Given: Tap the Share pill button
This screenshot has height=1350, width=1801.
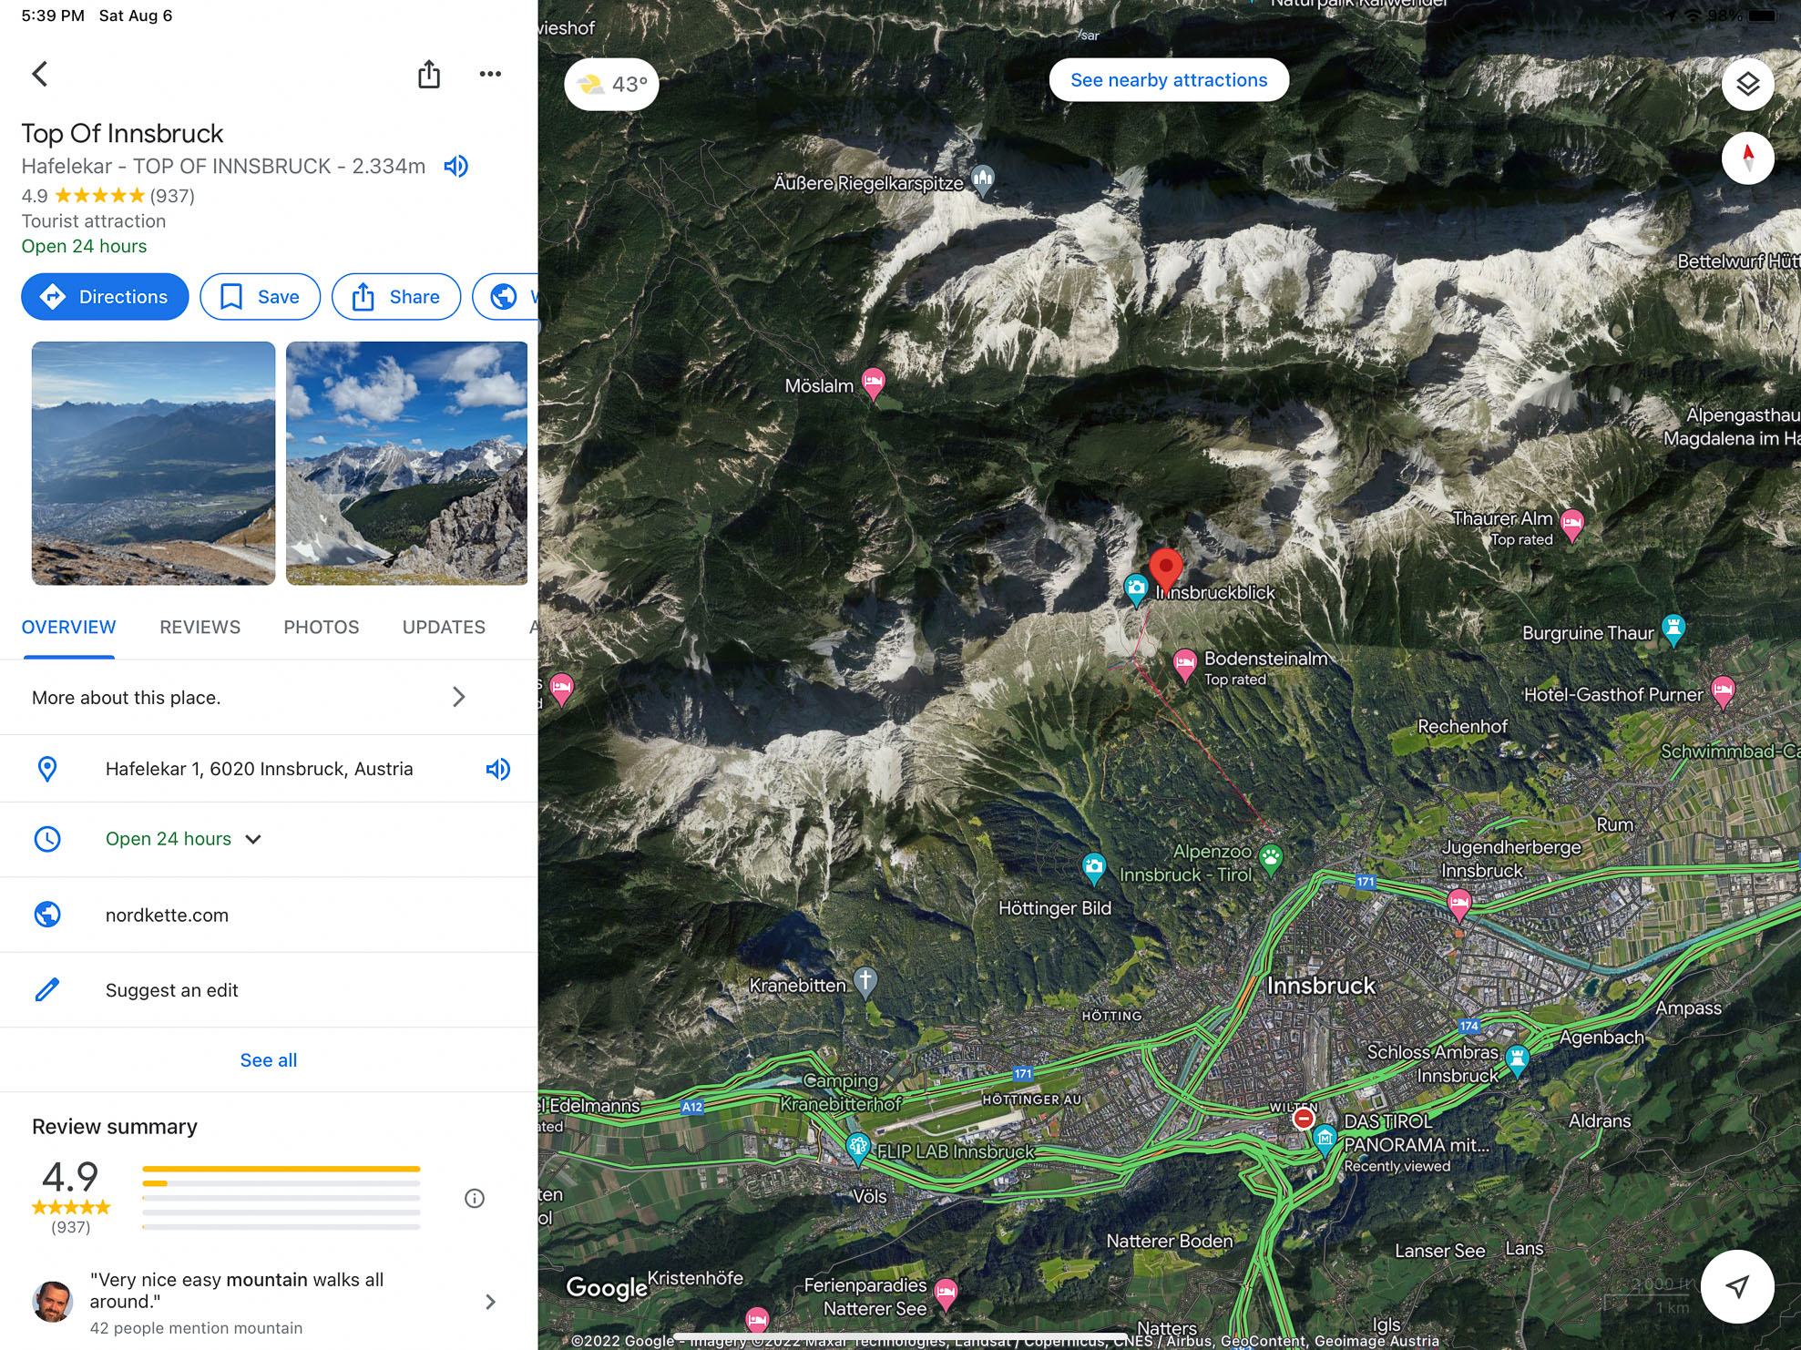Looking at the screenshot, I should coord(395,297).
